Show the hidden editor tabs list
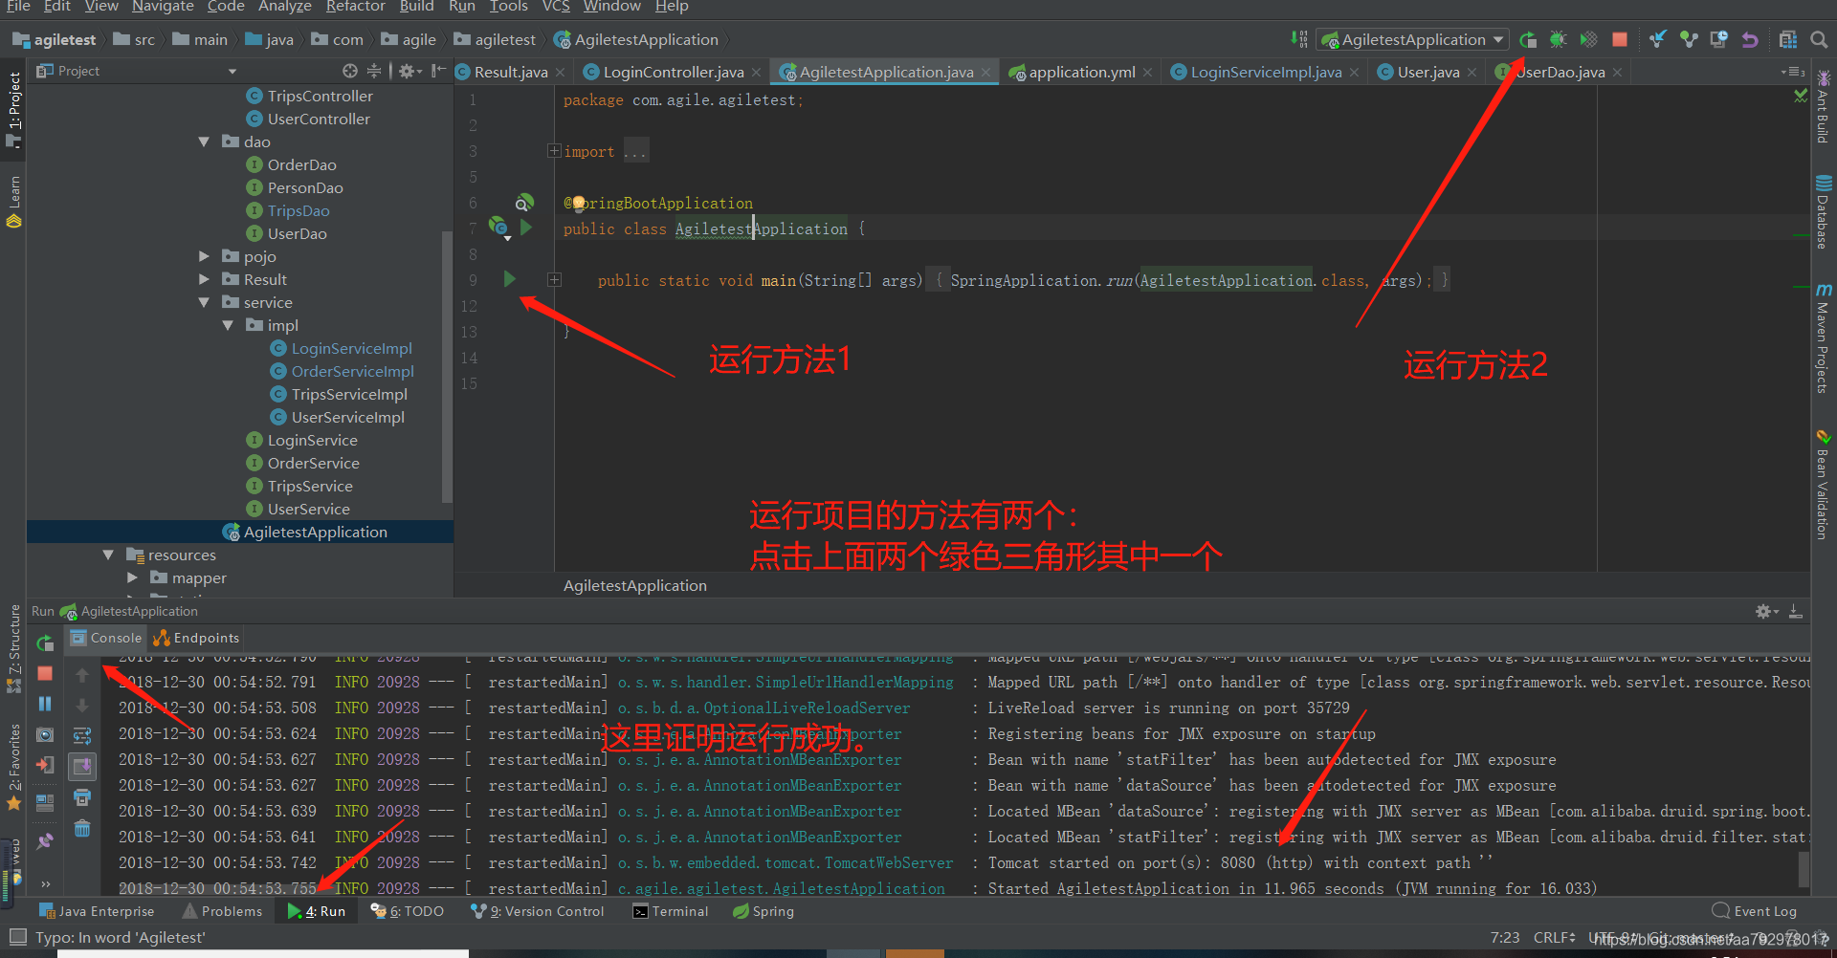The image size is (1837, 958). (1793, 72)
